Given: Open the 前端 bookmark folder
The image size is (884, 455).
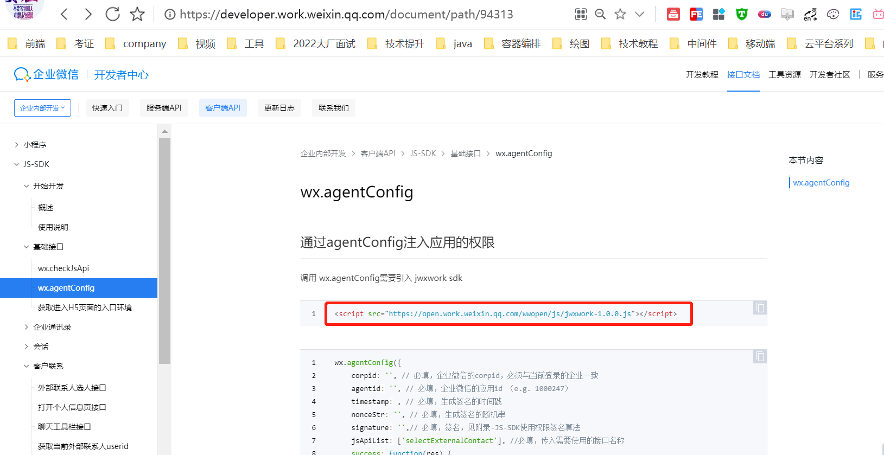Looking at the screenshot, I should coord(27,43).
